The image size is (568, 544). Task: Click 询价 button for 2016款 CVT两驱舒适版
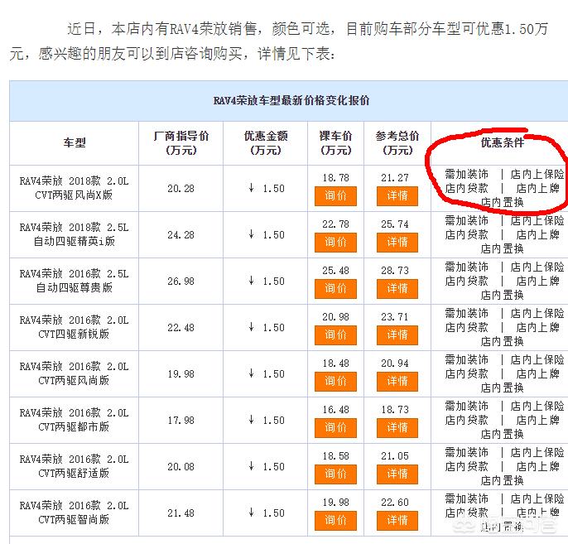(335, 474)
